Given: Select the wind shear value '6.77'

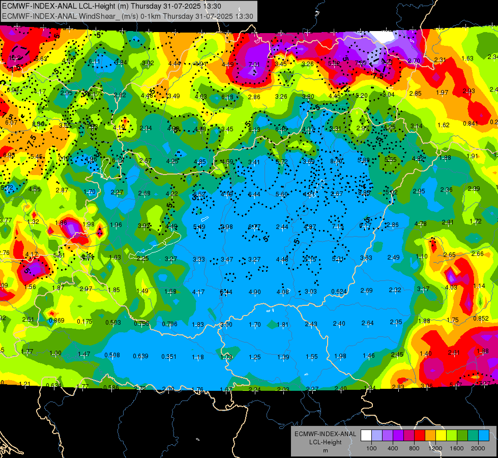Looking at the screenshot, I should 254,227.
